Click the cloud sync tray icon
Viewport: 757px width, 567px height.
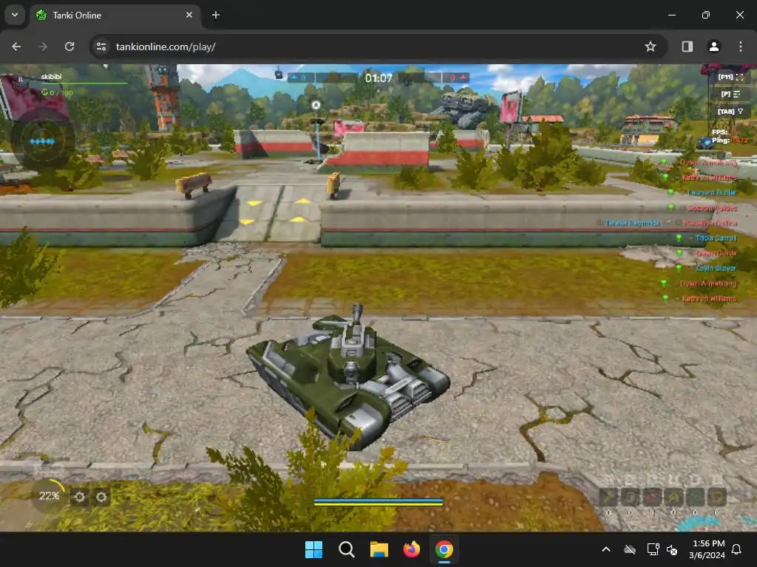[630, 549]
